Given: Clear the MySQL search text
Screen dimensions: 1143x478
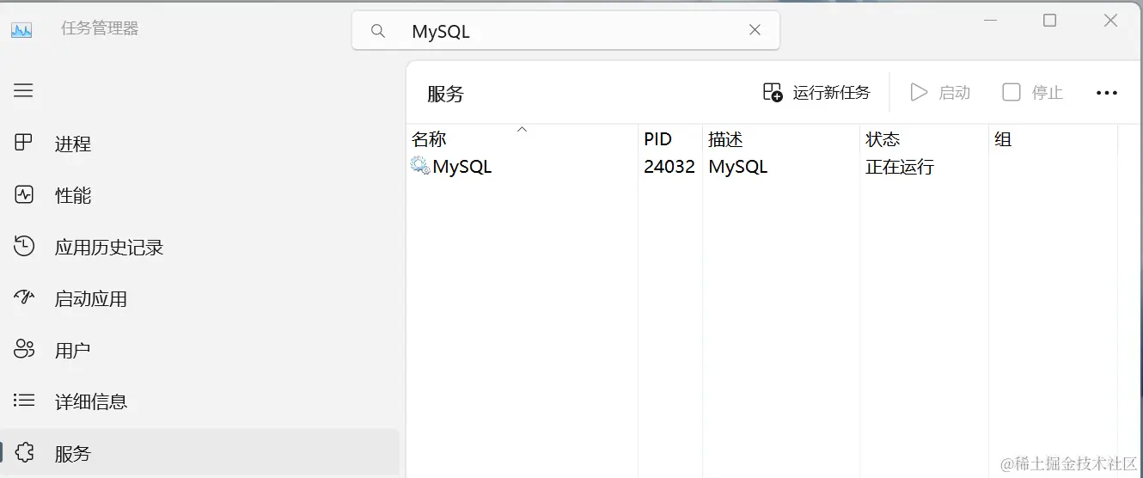Looking at the screenshot, I should (755, 30).
